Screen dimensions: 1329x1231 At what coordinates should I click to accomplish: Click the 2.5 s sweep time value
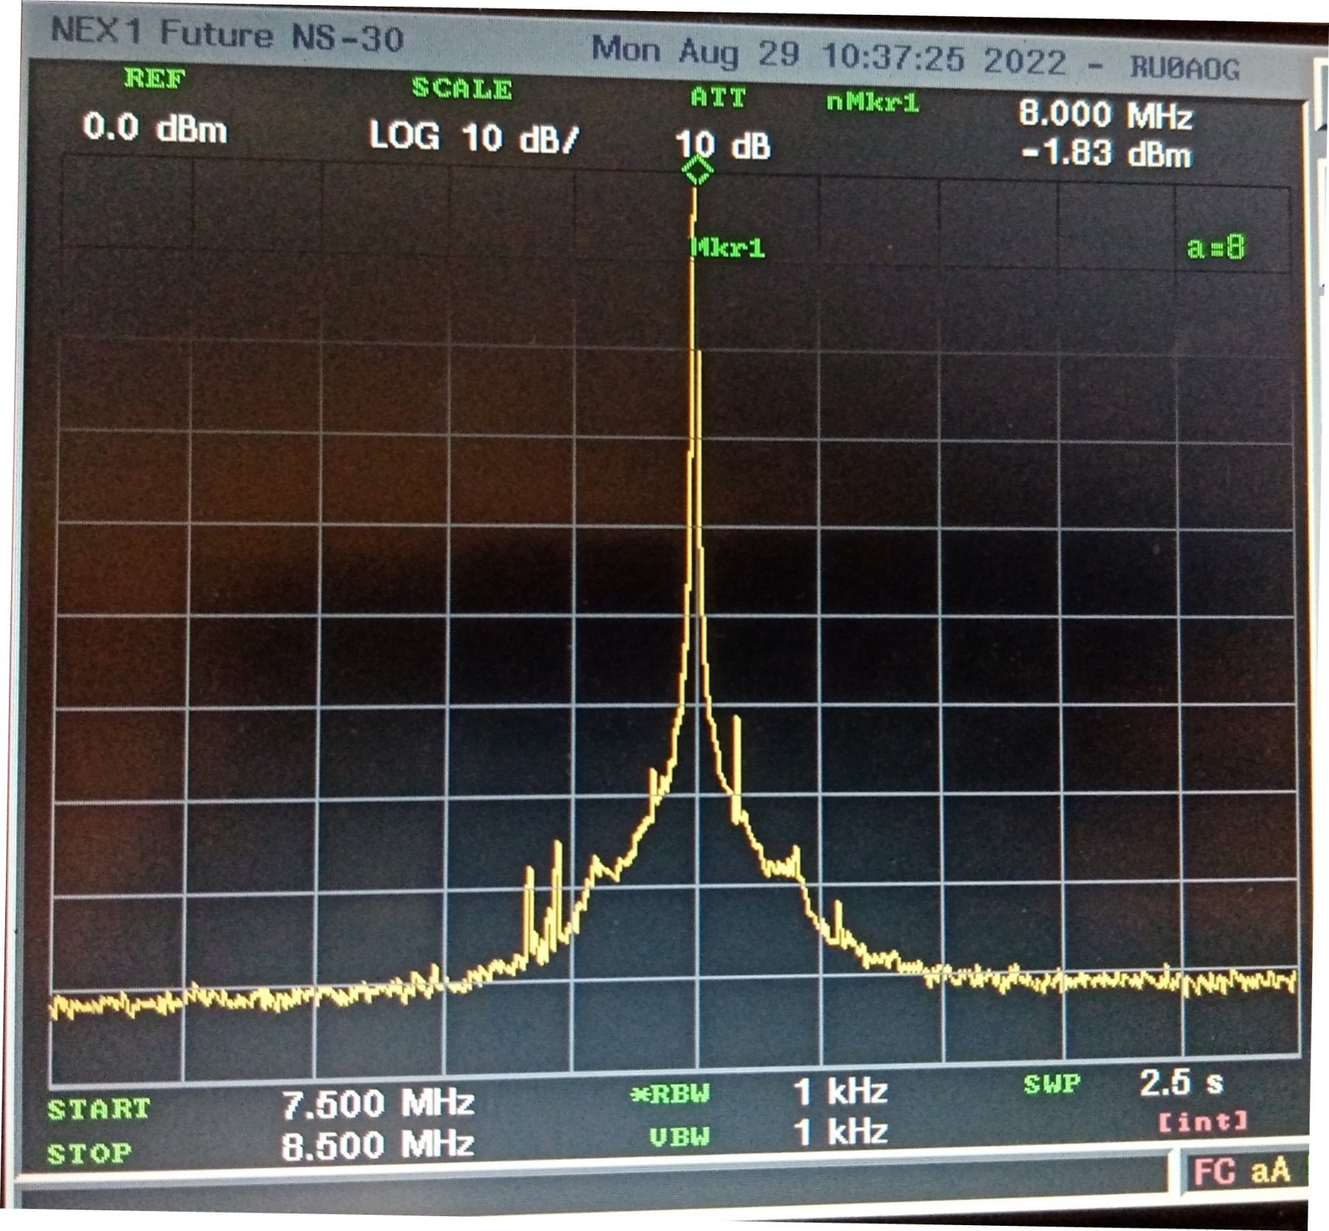[x=1181, y=1083]
